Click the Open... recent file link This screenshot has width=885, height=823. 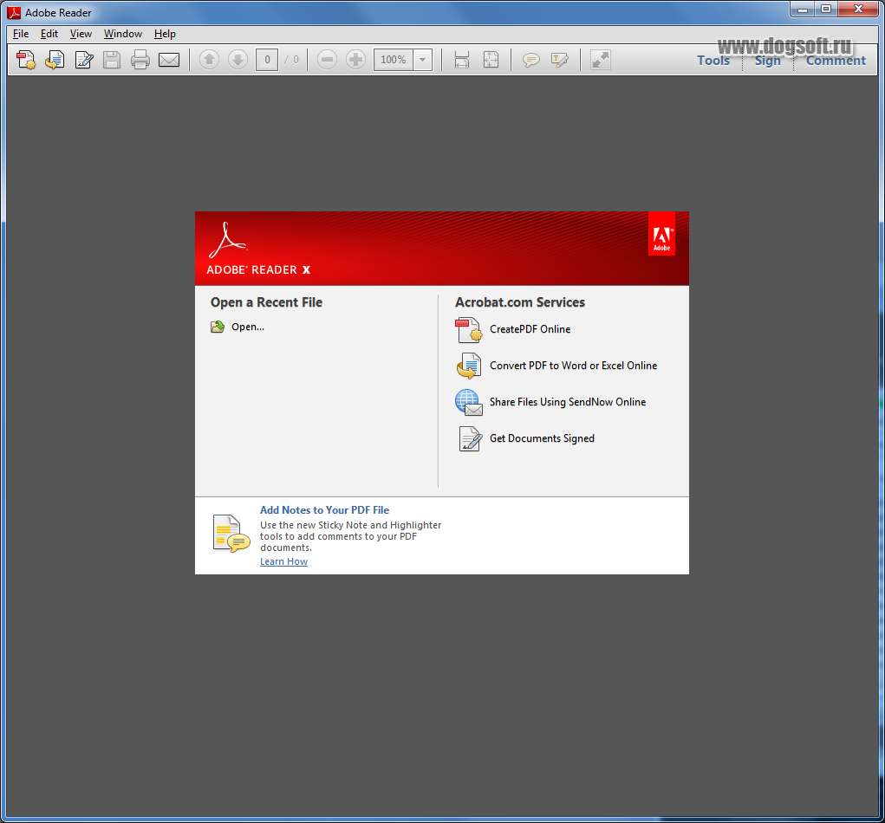[248, 327]
